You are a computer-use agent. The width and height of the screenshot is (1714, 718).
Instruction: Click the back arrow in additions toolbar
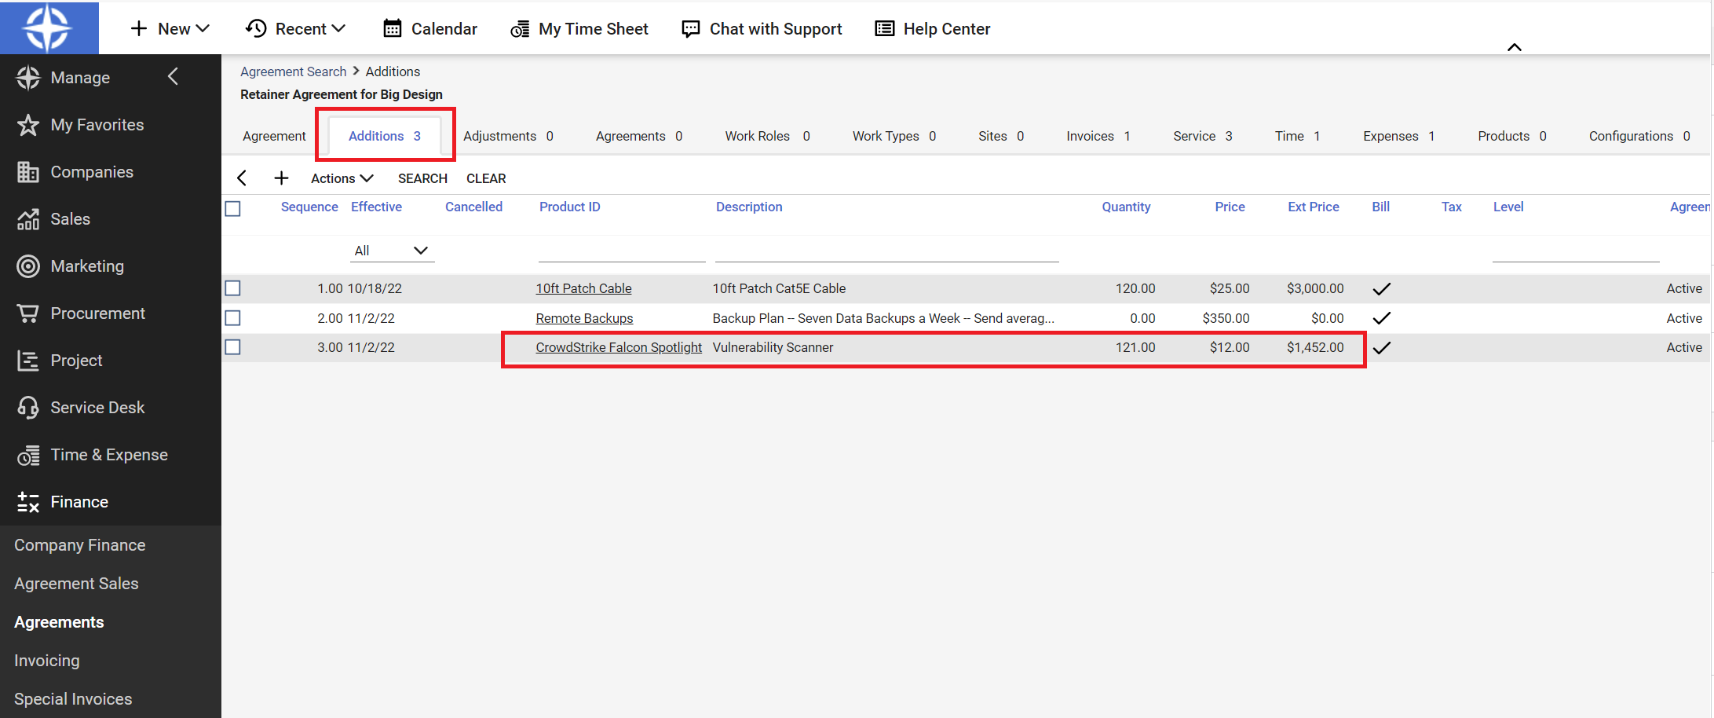tap(242, 178)
